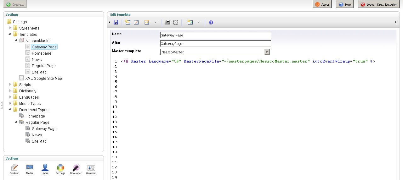Go to the Developer section
The width and height of the screenshot is (403, 180).
click(x=76, y=169)
